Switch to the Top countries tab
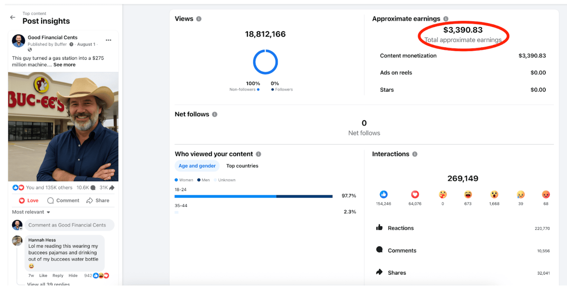This screenshot has height=290, width=567. tap(242, 166)
